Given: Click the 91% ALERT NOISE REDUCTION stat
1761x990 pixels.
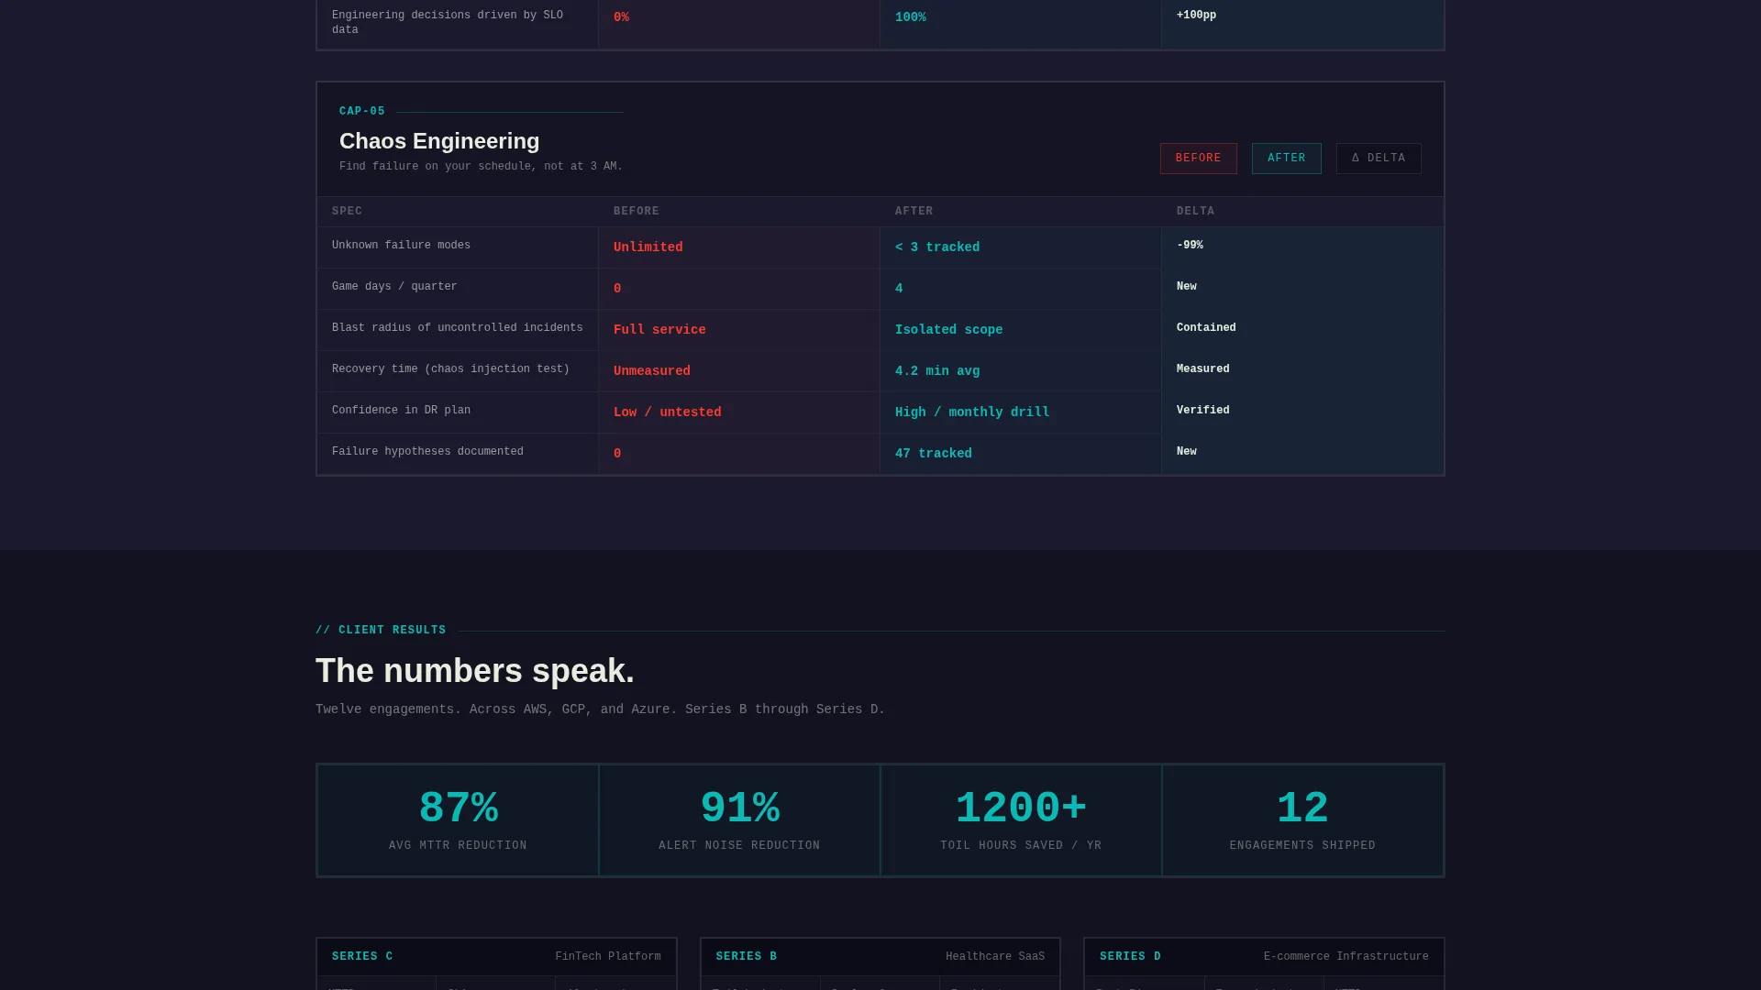Looking at the screenshot, I should tap(739, 820).
